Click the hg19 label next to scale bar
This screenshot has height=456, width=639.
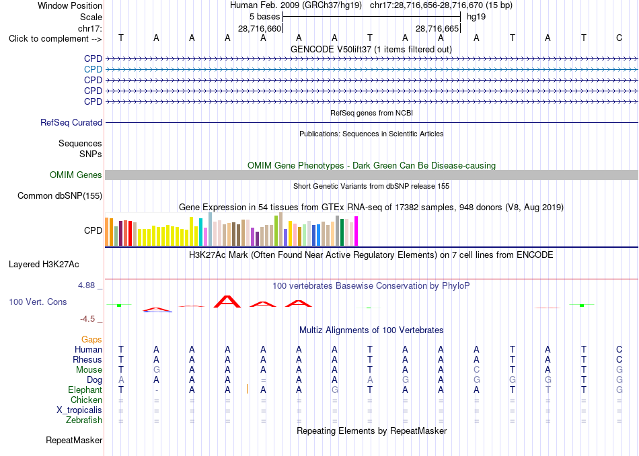[476, 17]
